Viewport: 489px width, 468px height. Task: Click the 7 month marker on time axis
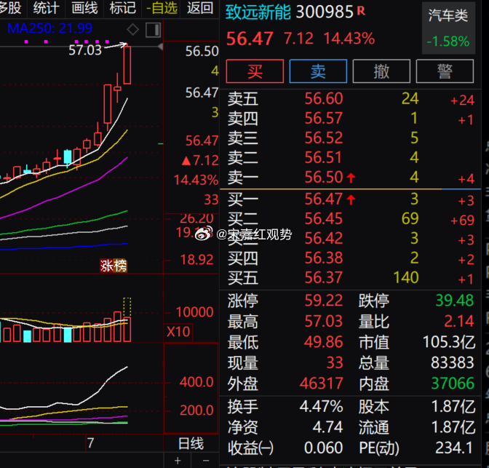[x=90, y=443]
